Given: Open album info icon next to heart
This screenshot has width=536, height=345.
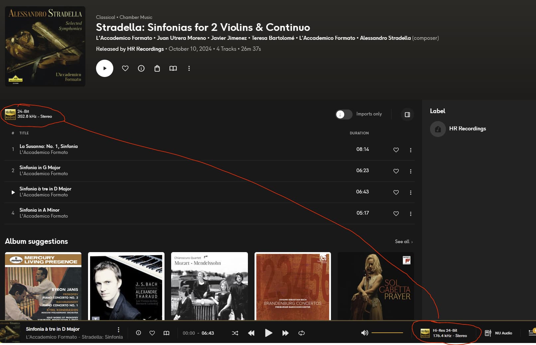Looking at the screenshot, I should coord(141,68).
